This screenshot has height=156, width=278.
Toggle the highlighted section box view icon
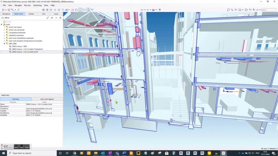click(80, 10)
